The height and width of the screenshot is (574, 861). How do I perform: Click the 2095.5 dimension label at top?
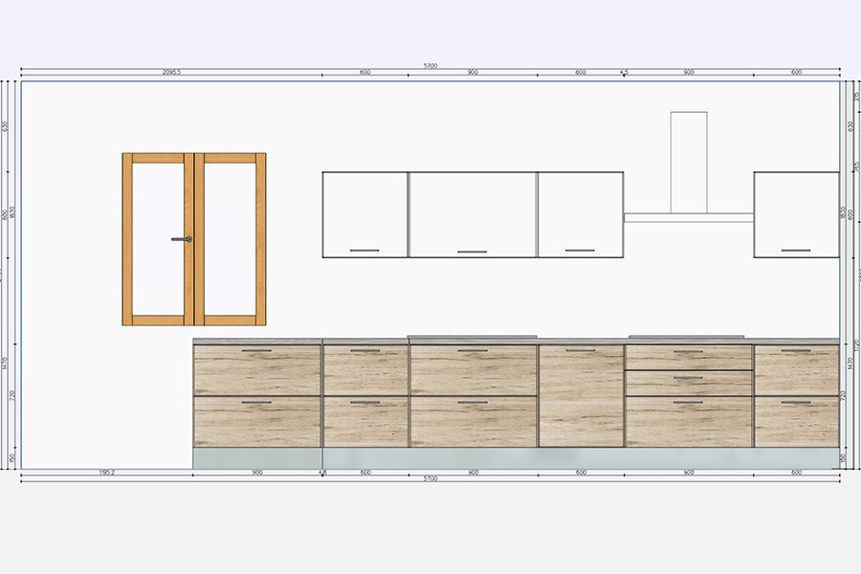pyautogui.click(x=172, y=73)
